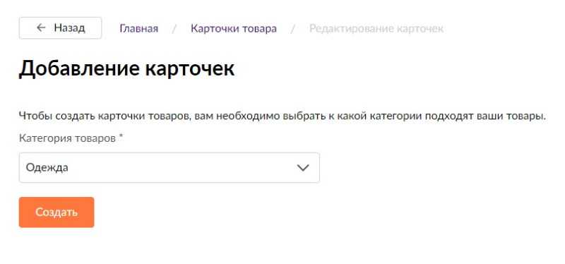Click the word Редактирование in greyed breadcrumb

351,29
